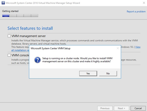Click the blue question mark icon

[x=38, y=60]
